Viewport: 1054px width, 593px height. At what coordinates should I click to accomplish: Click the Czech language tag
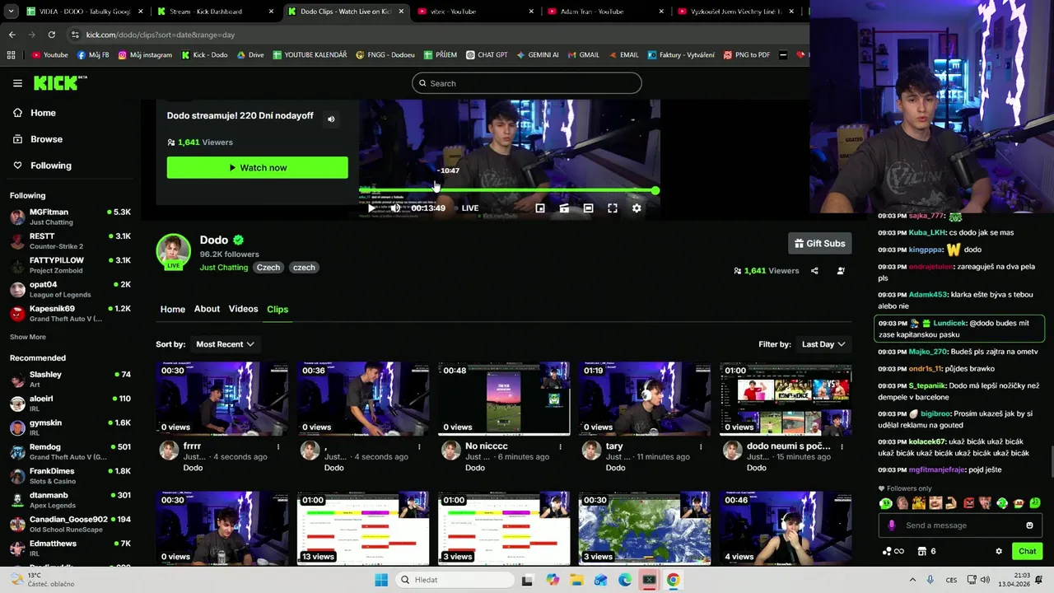(268, 268)
